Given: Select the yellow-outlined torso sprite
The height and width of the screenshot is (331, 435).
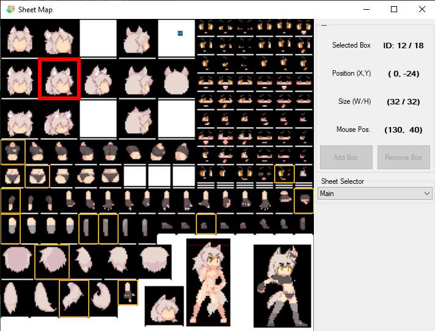Looking at the screenshot, I should [x=13, y=152].
